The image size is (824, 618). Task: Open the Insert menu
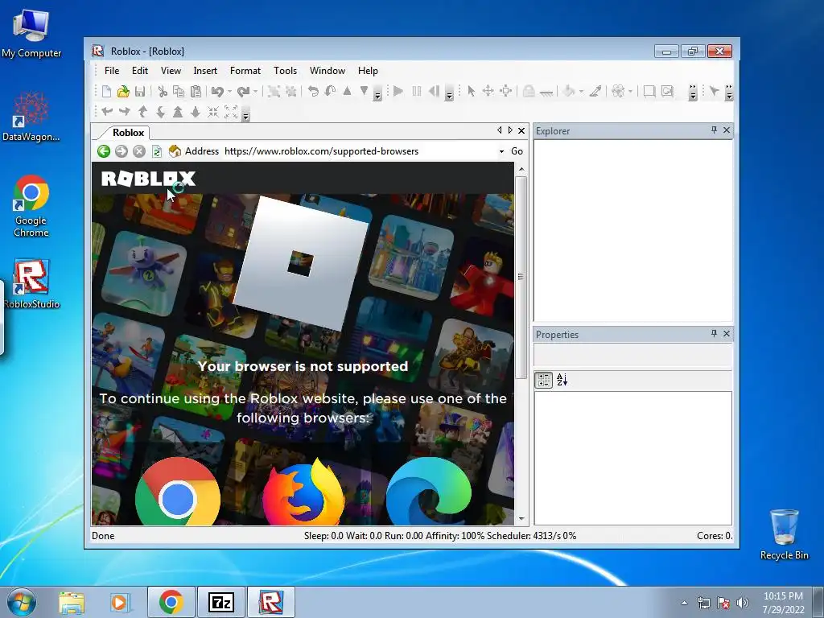coord(205,71)
